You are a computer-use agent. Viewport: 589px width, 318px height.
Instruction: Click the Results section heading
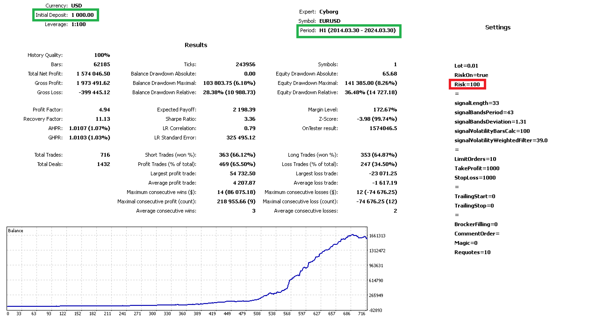point(196,45)
